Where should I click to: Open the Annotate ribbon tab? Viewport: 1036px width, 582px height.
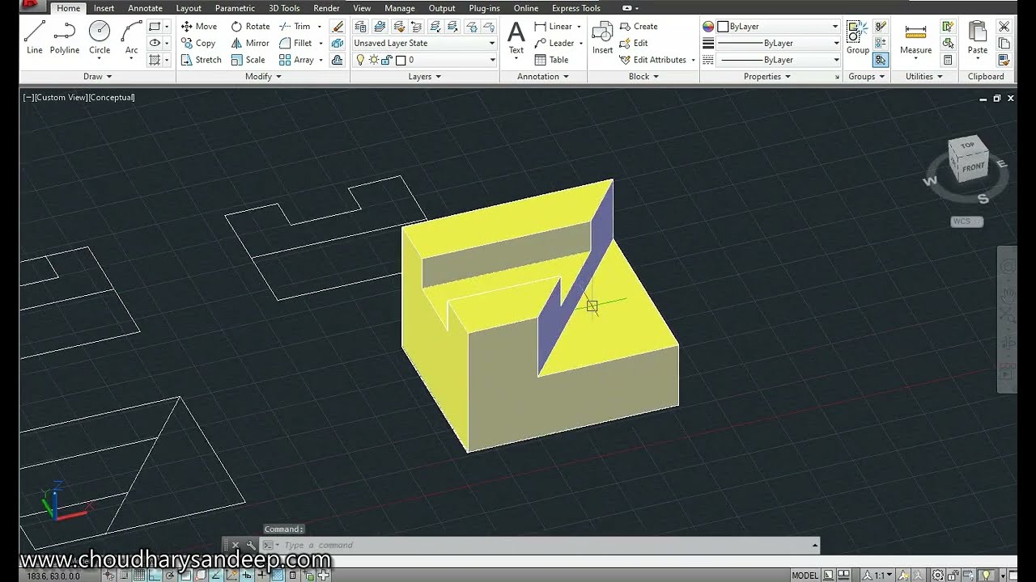pyautogui.click(x=145, y=8)
